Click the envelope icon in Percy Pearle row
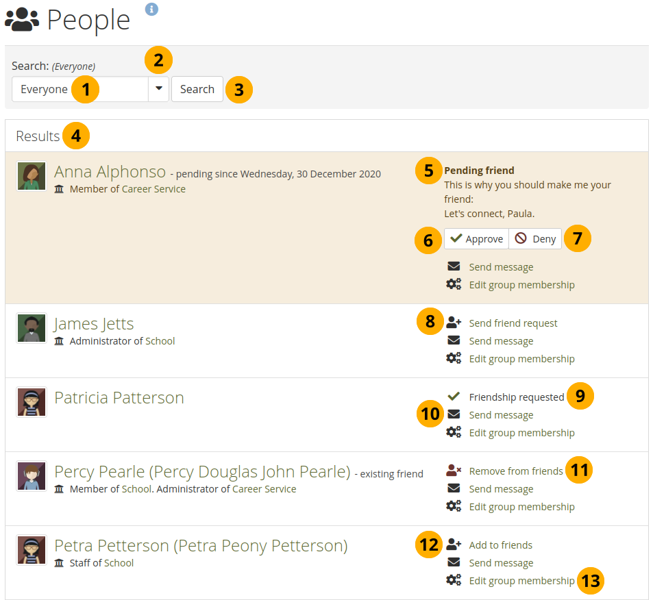This screenshot has height=600, width=653. click(454, 489)
